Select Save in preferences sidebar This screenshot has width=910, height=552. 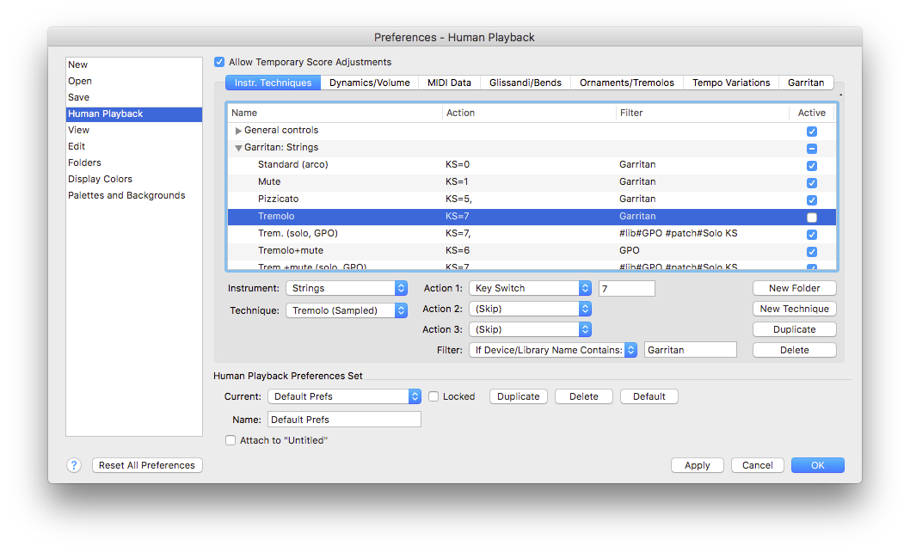point(134,97)
